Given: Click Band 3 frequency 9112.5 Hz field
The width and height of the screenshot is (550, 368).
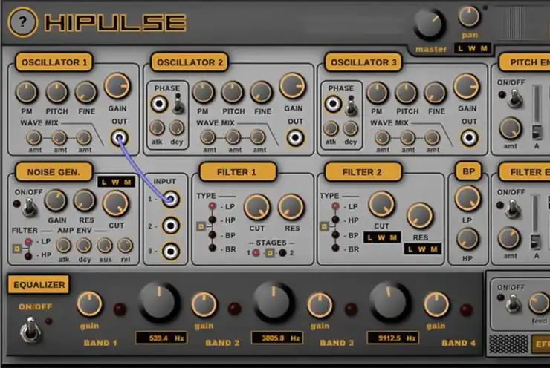Looking at the screenshot, I should tap(393, 338).
